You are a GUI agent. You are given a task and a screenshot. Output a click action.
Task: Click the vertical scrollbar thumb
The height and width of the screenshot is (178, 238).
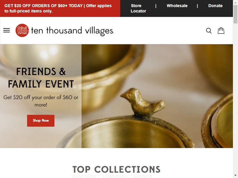pos(235,14)
